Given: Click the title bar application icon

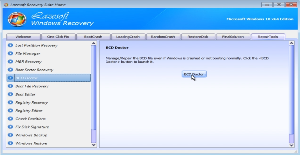Looking at the screenshot, I should [x=6, y=5].
